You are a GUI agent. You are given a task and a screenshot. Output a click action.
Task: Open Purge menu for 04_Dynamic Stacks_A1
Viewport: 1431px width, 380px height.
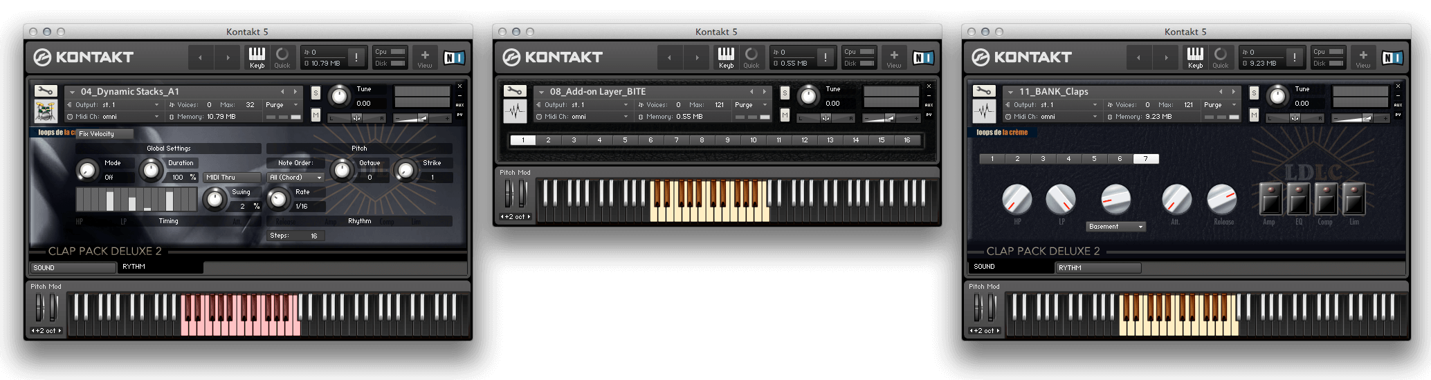coord(282,105)
